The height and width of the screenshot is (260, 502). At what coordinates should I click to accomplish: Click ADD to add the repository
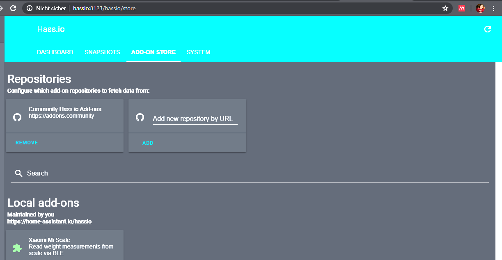[x=148, y=143]
